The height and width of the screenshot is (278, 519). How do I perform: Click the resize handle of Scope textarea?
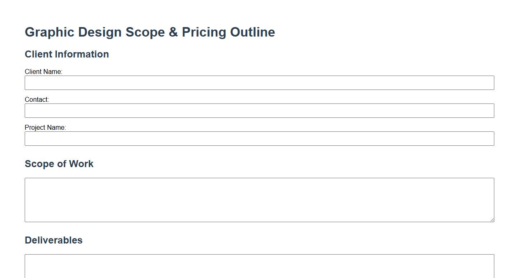(491, 219)
